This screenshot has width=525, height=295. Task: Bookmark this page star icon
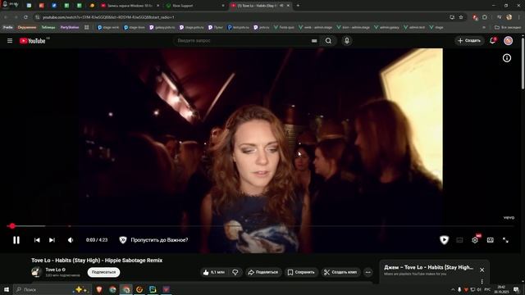[461, 17]
